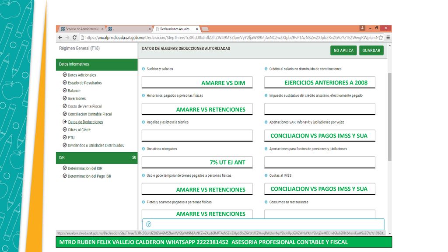Focus the Impuesto sustitutivo del crédito field
The image size is (448, 252).
click(320, 109)
